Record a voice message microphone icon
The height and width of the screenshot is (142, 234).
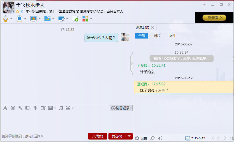[x=35, y=108]
